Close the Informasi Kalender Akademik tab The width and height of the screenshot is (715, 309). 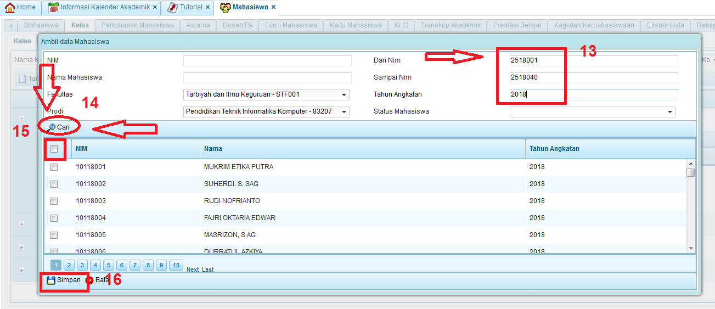click(x=155, y=8)
